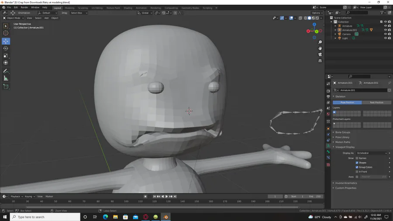Image resolution: width=393 pixels, height=221 pixels.
Task: Open the viewport Add menu
Action: pyautogui.click(x=46, y=18)
